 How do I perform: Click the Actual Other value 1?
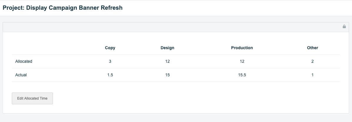pos(312,75)
